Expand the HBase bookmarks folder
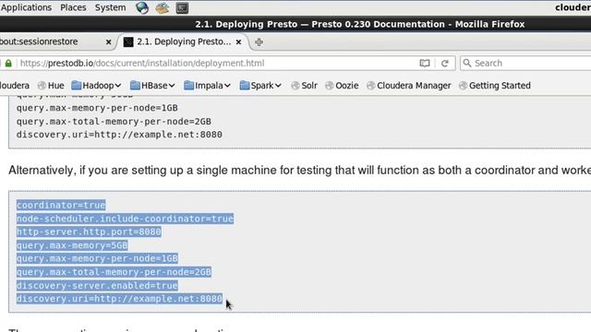 click(x=152, y=86)
